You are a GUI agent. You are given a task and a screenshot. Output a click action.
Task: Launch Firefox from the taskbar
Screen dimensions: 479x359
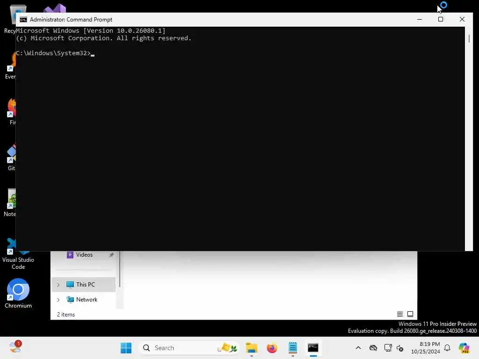pos(272,348)
